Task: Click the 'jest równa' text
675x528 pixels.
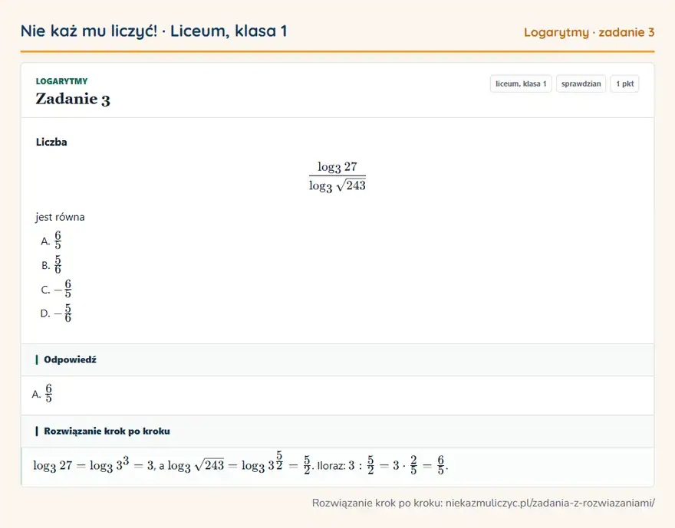Action: click(60, 217)
